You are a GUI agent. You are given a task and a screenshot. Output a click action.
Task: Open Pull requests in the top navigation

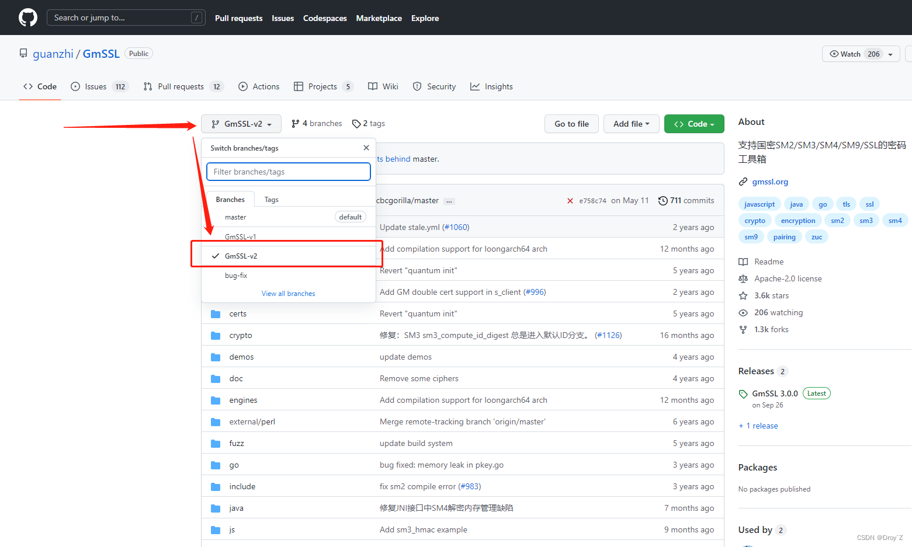(238, 18)
